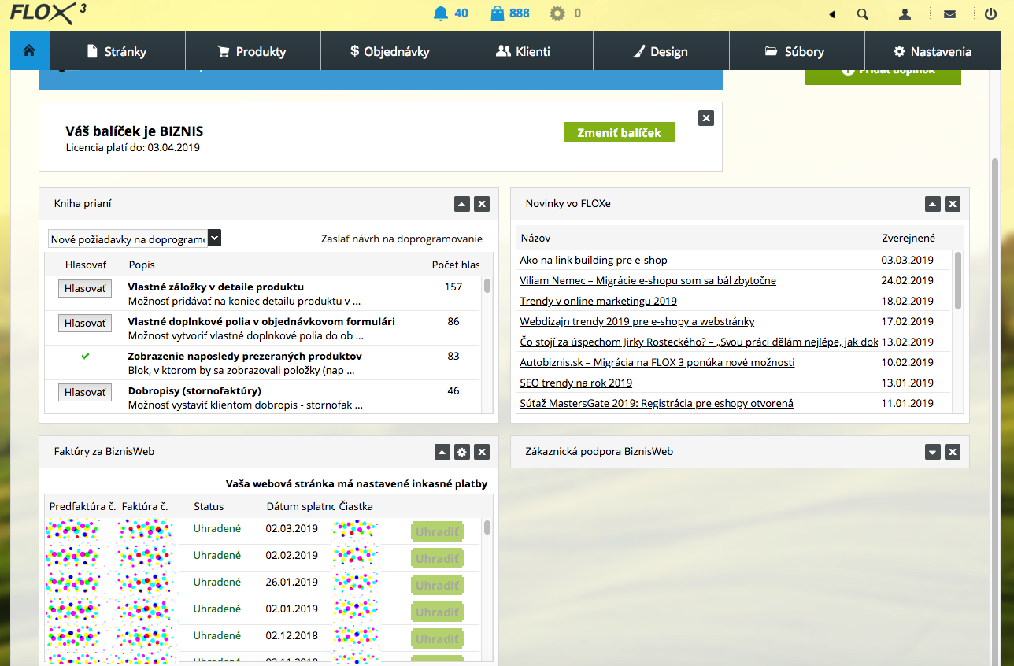The image size is (1014, 666).
Task: Click the Uhradené status for 26.01.2019
Action: (217, 582)
